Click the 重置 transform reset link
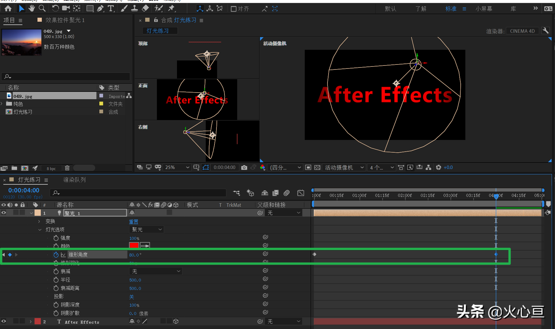Image resolution: width=555 pixels, height=329 pixels. pyautogui.click(x=133, y=221)
